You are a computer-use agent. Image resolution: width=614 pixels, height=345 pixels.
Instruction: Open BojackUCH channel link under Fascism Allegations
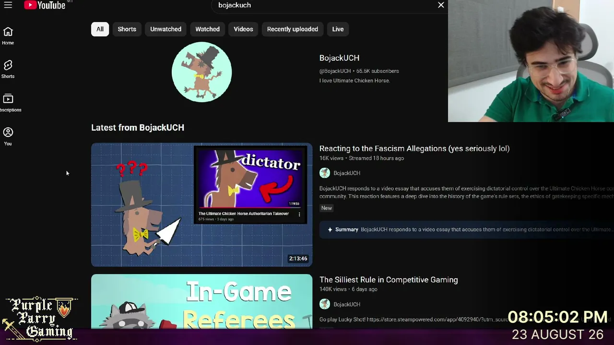(x=347, y=173)
